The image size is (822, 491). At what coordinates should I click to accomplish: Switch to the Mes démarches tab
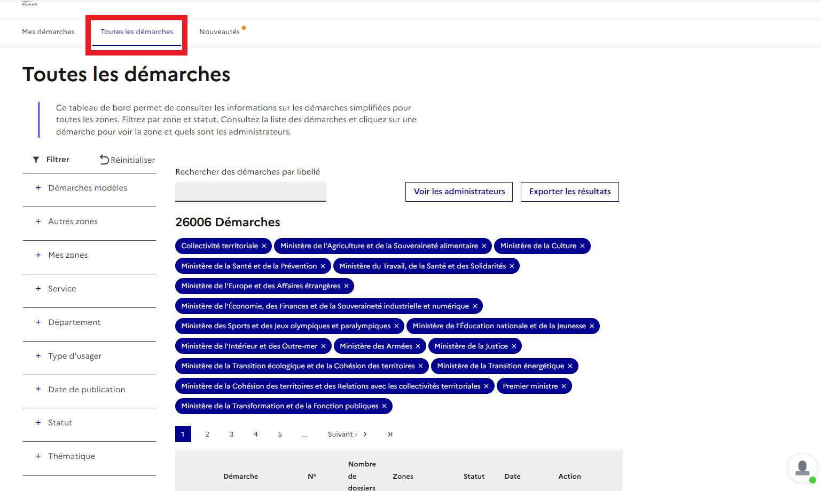click(48, 32)
